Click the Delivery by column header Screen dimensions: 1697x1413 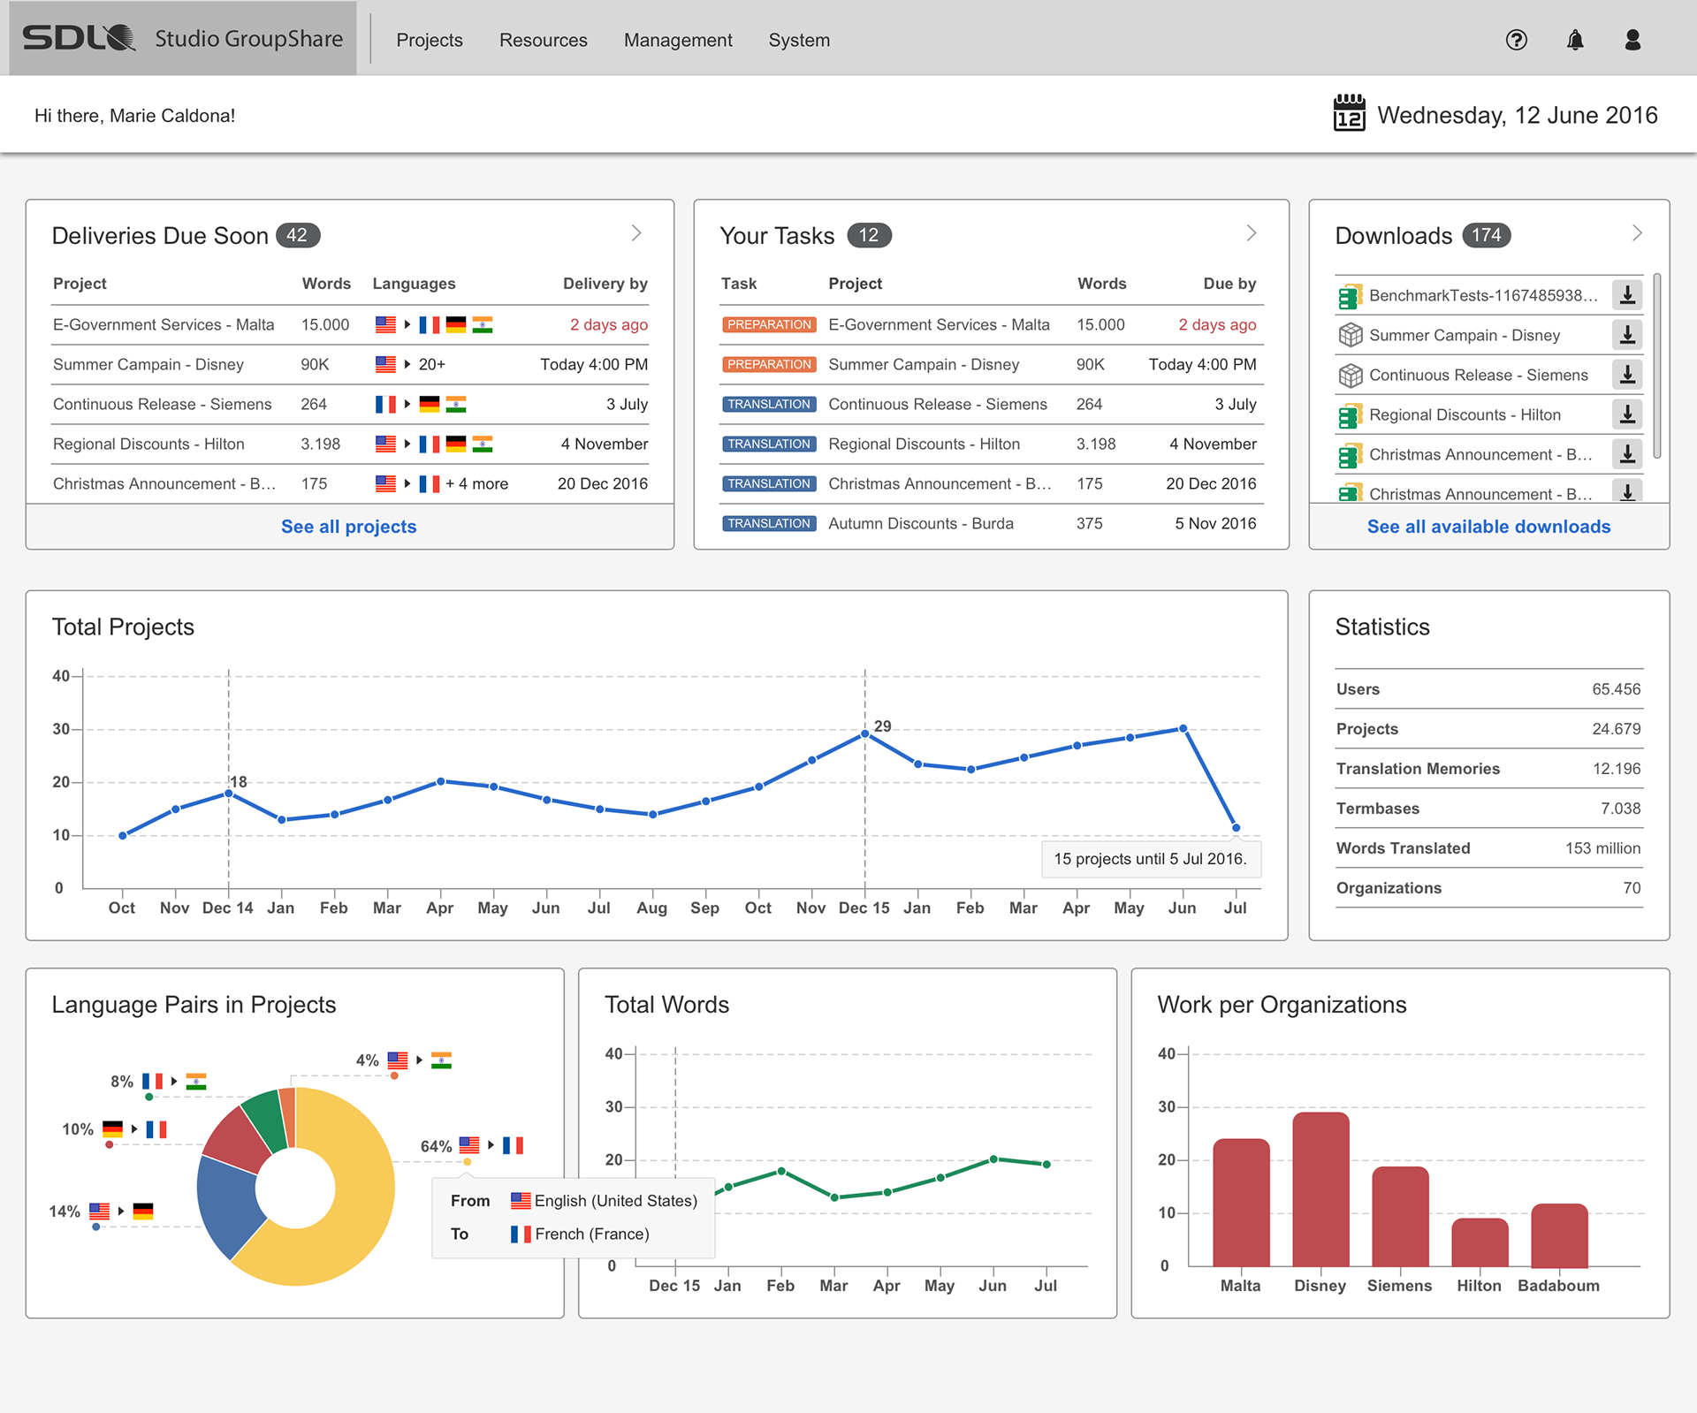coord(605,284)
